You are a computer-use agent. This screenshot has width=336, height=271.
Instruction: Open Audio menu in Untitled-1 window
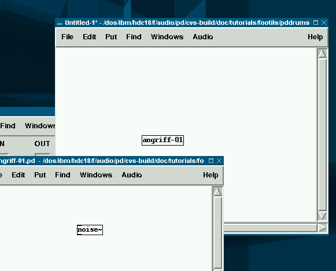203,37
